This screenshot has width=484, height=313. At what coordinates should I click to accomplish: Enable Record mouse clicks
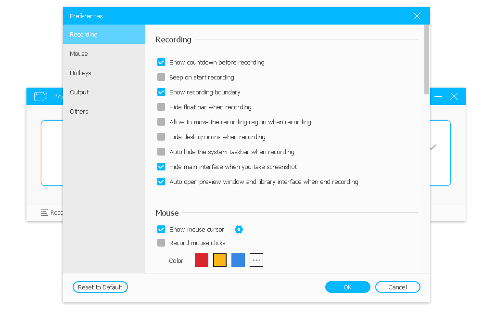[161, 243]
